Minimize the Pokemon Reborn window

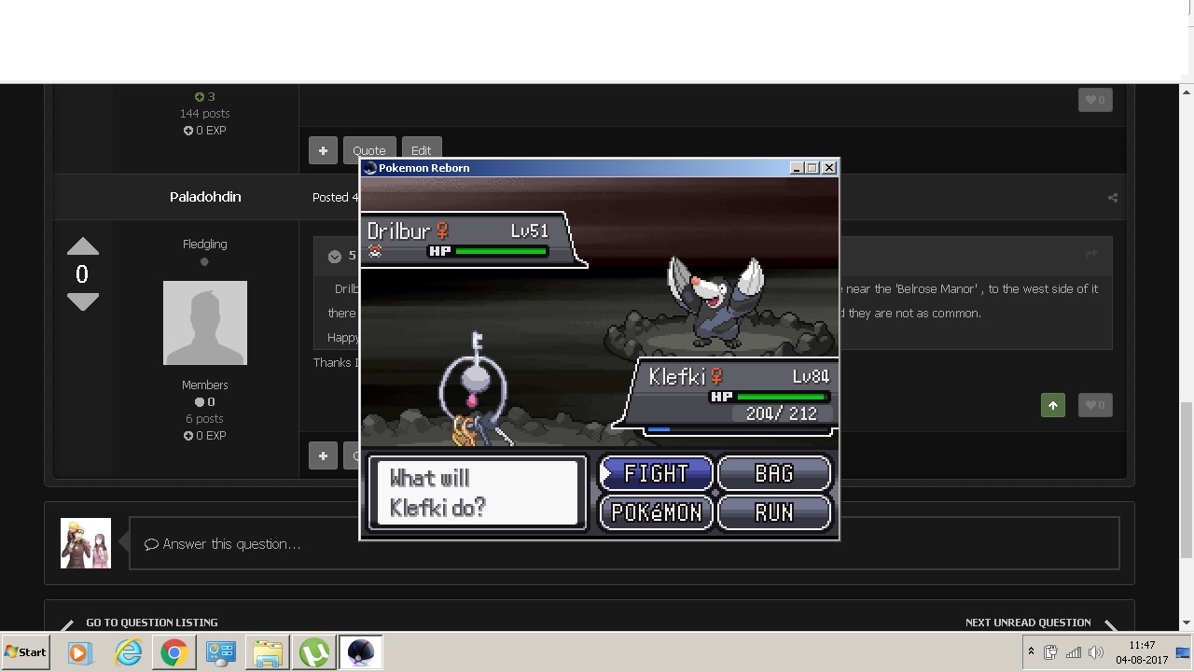(797, 168)
